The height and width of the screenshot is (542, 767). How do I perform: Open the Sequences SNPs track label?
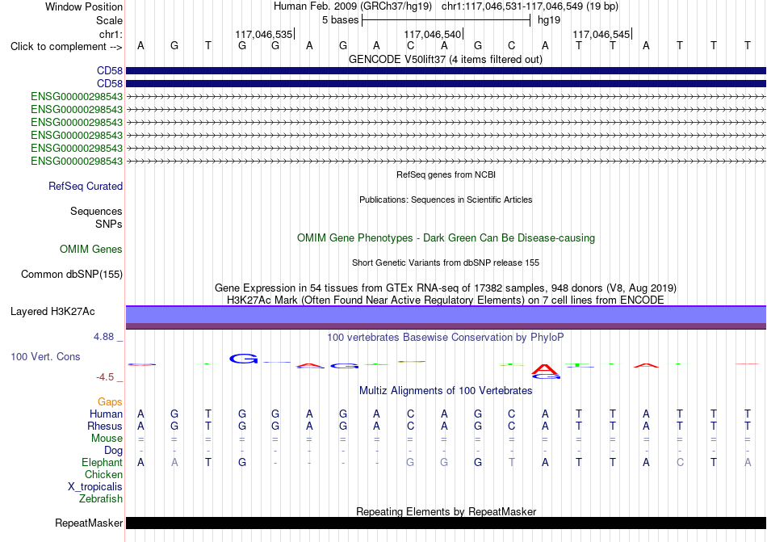pos(96,217)
